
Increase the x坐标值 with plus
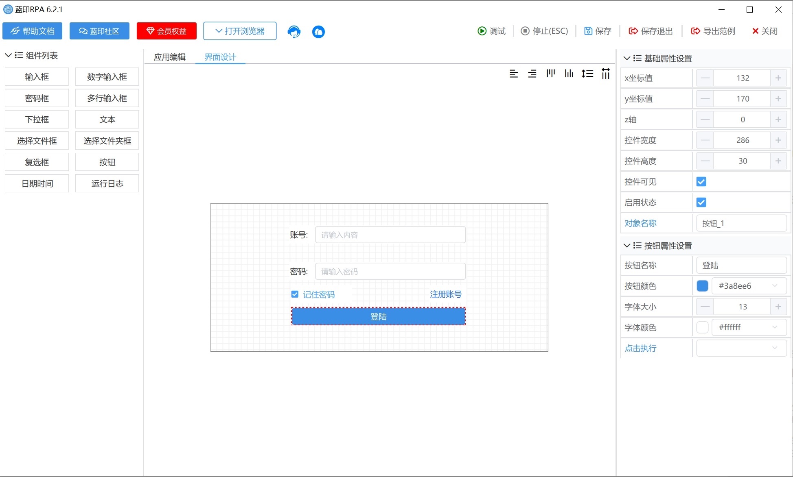[778, 78]
